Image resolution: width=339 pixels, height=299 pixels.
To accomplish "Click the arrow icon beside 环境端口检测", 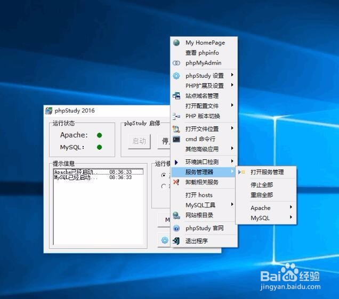I will tap(176, 162).
